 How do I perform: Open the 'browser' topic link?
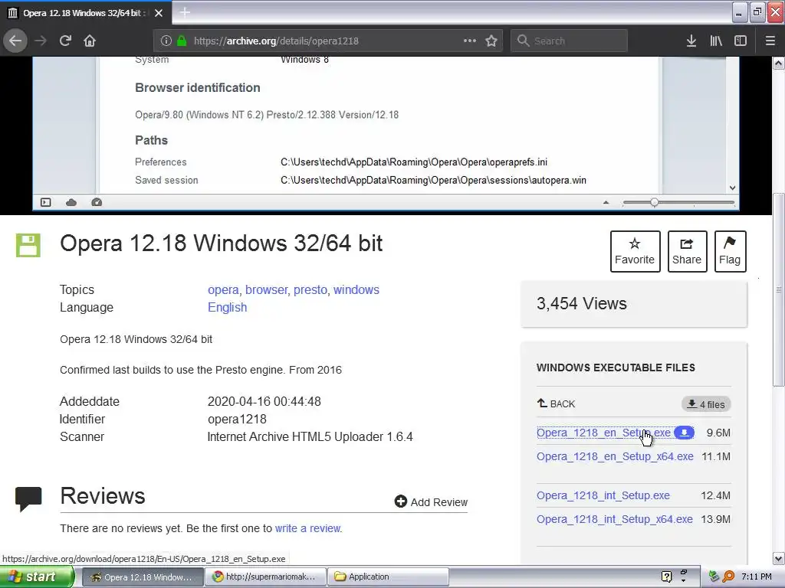pyautogui.click(x=266, y=290)
